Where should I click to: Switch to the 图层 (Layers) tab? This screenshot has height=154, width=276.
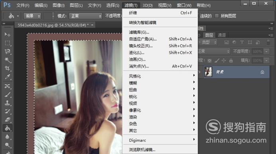point(209,35)
